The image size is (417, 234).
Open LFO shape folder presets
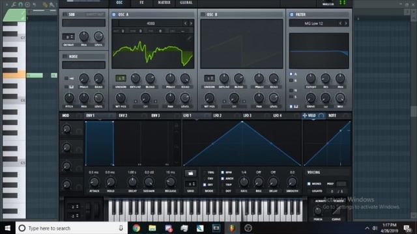click(191, 174)
